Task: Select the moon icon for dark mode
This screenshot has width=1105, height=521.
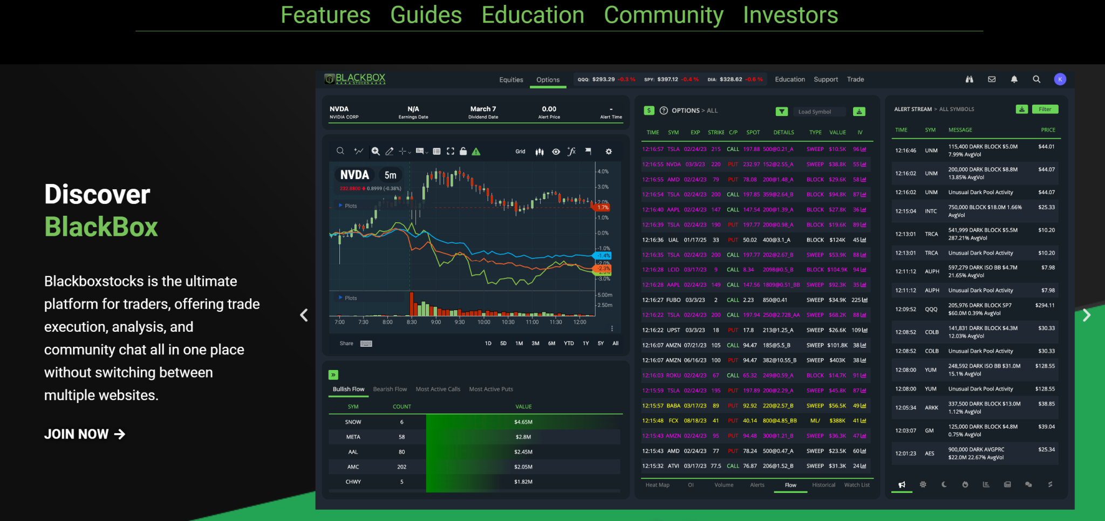Action: click(944, 484)
